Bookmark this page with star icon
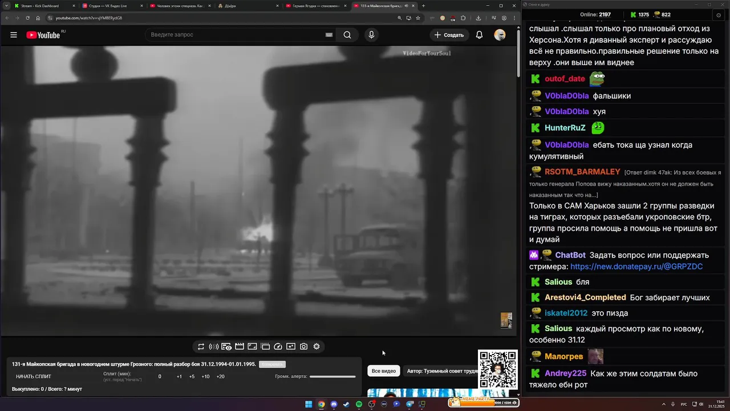 click(x=418, y=18)
